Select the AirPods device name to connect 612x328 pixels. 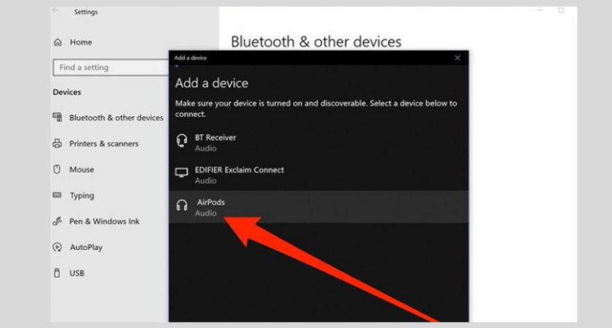(x=211, y=202)
